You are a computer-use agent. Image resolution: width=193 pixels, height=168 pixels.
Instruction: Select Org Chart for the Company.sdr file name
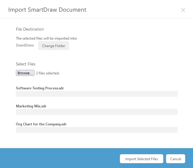(x=41, y=124)
